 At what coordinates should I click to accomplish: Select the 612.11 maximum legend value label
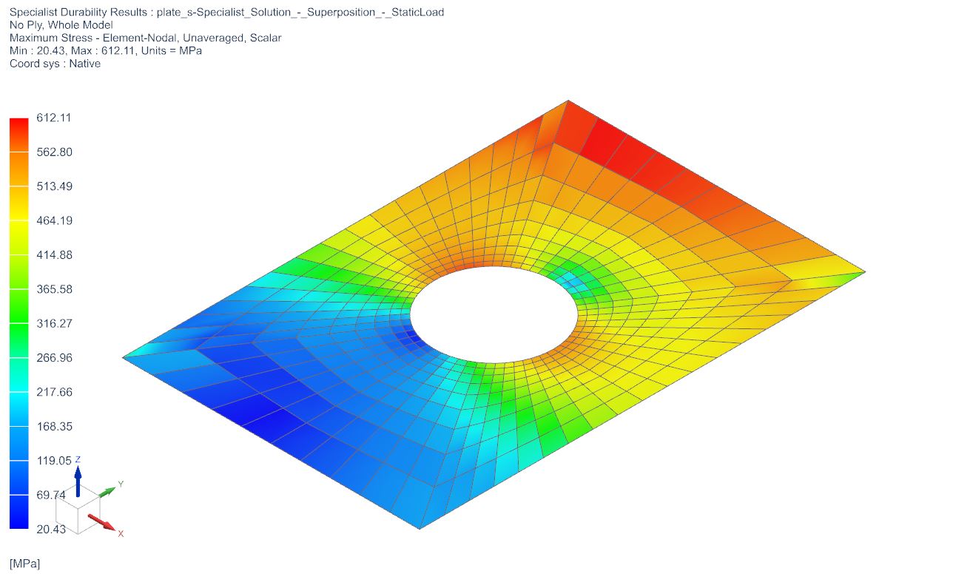coord(53,118)
